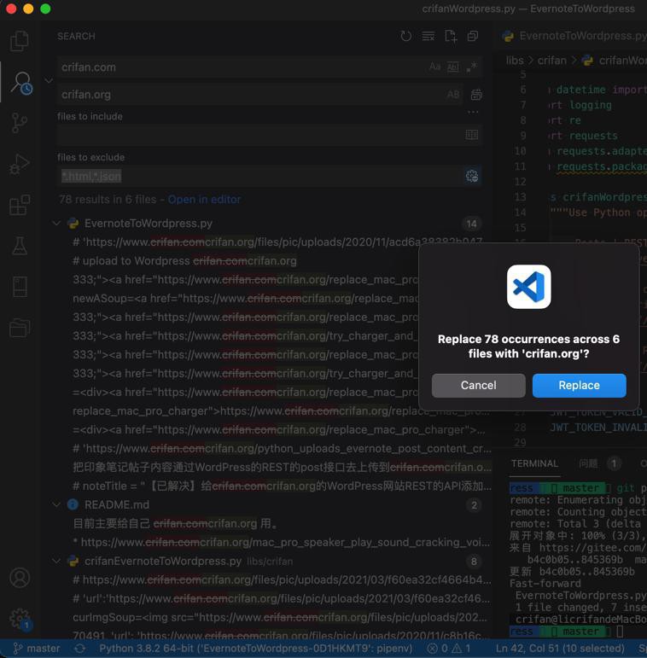
Task: Click the sync changes status icon
Action: point(79,649)
